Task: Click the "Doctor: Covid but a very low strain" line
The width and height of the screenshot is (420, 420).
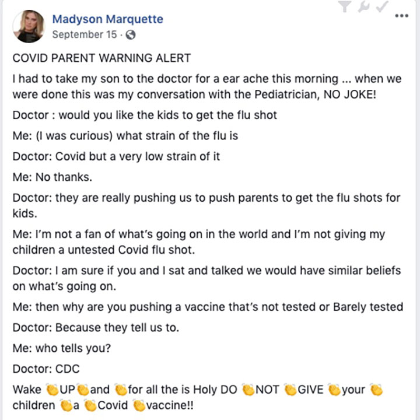Action: (x=116, y=156)
